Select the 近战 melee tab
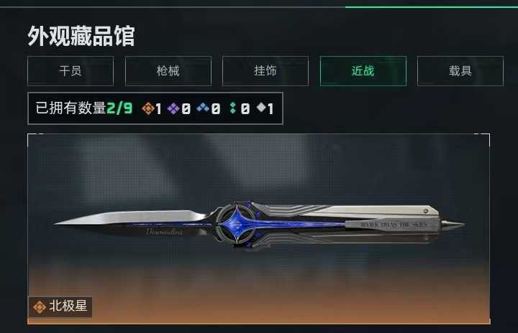The width and height of the screenshot is (518, 333). (363, 71)
